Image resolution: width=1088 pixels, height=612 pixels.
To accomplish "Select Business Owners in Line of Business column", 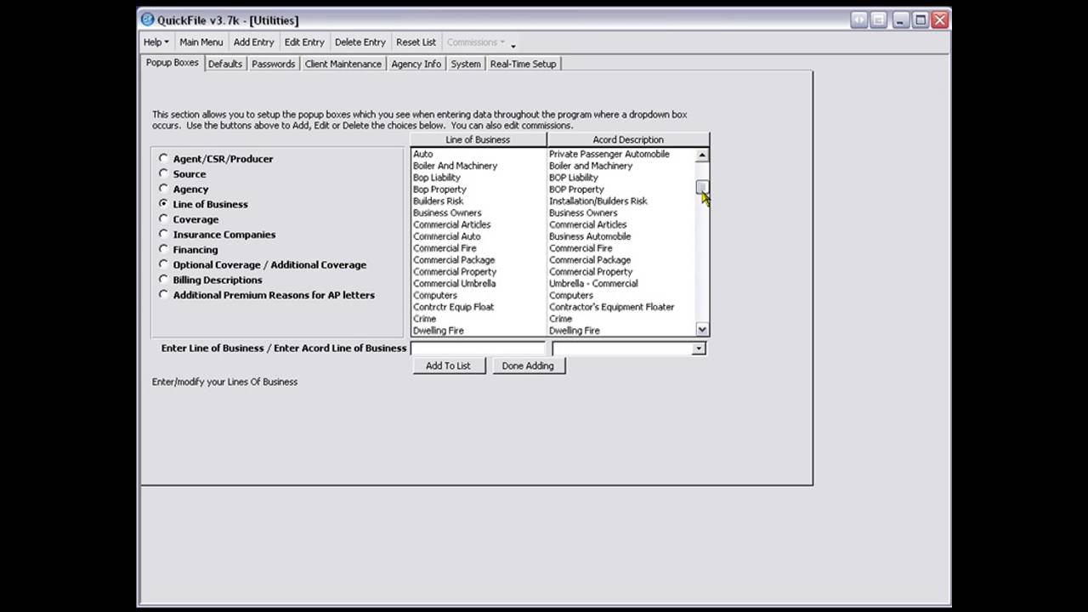I will click(x=447, y=212).
